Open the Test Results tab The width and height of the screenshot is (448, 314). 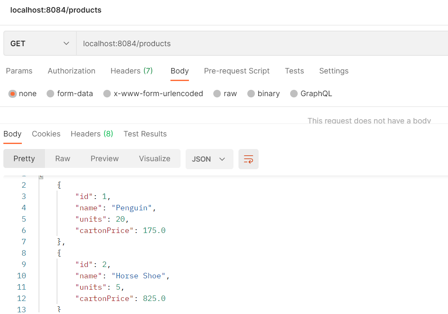(145, 134)
